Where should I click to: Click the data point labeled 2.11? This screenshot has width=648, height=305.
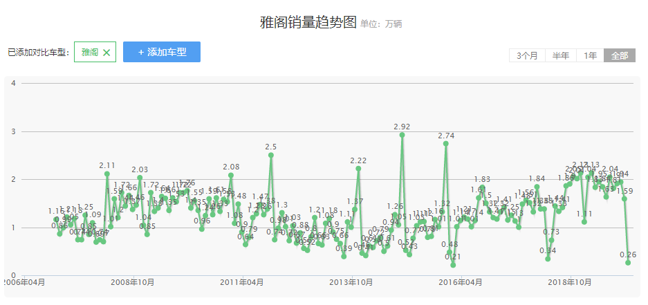(x=107, y=174)
